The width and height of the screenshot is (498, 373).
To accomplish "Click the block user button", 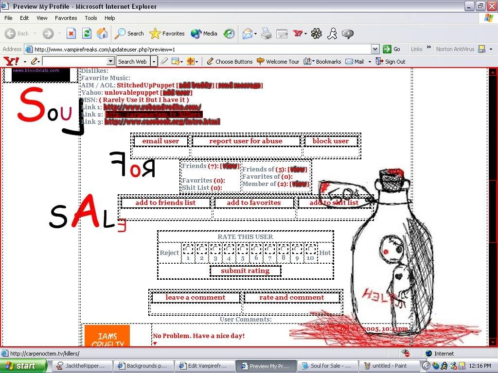I will (x=331, y=141).
